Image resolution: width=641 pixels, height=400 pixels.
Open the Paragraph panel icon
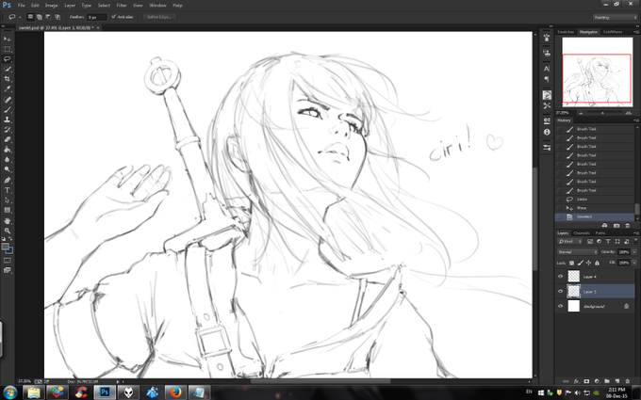[547, 79]
